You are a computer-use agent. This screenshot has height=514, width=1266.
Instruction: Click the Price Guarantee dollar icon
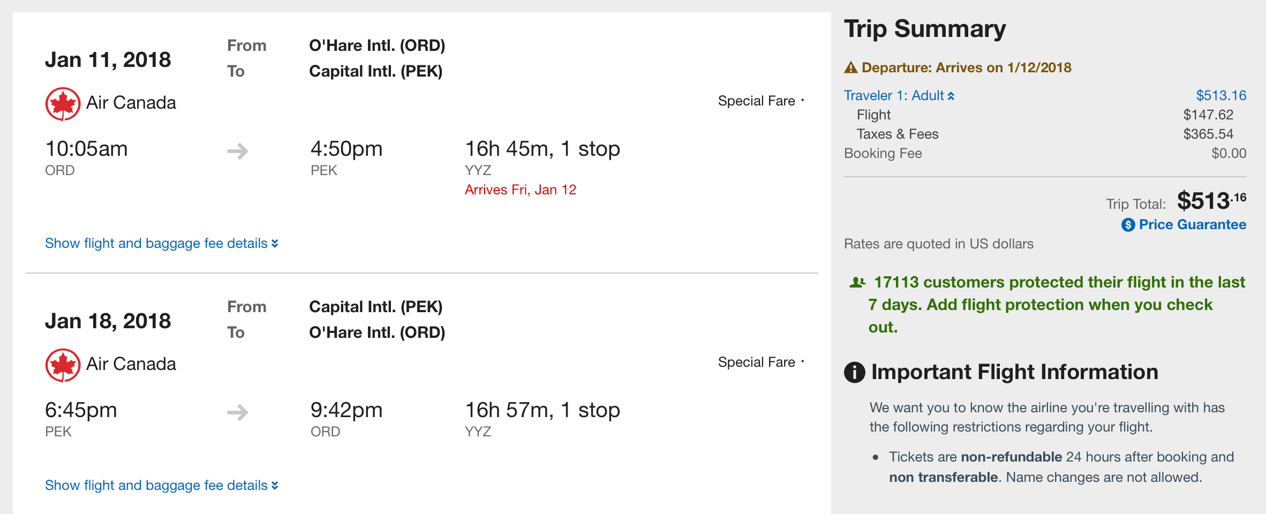click(x=1128, y=225)
